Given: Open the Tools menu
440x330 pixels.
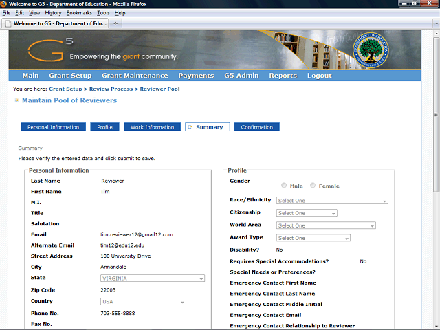Looking at the screenshot, I should [x=103, y=13].
